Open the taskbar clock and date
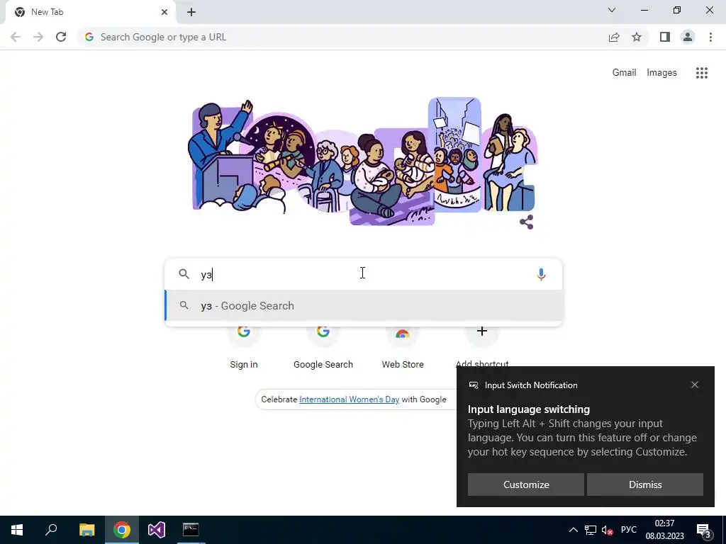The image size is (726, 544). tap(664, 530)
